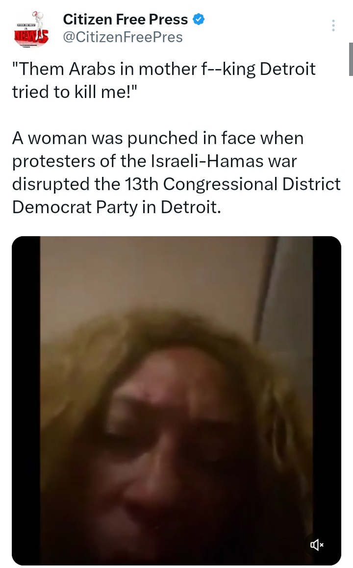Screen dimensions: 353x568
Task: Open the Citizen Free Press profile avatar
Action: tap(31, 29)
